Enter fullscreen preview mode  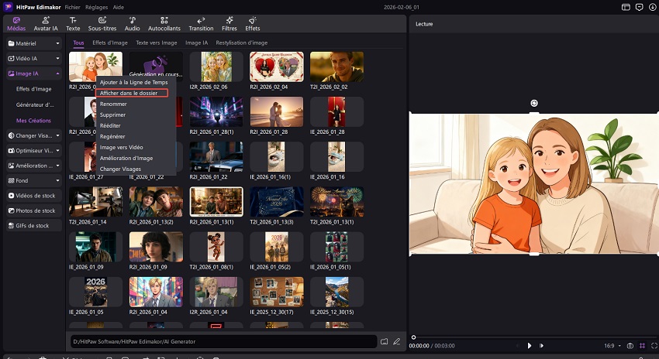coord(653,345)
